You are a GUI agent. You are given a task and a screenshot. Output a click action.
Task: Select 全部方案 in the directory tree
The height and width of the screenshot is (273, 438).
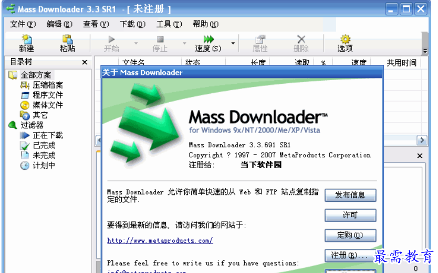pos(36,75)
